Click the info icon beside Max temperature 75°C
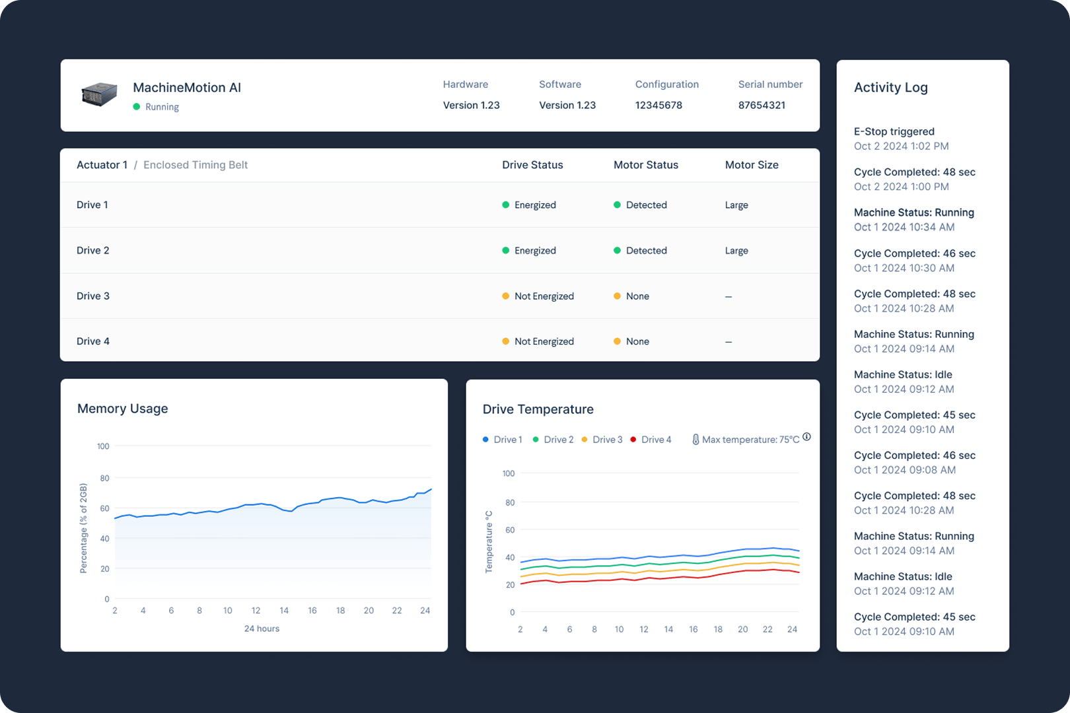1070x713 pixels. (807, 436)
